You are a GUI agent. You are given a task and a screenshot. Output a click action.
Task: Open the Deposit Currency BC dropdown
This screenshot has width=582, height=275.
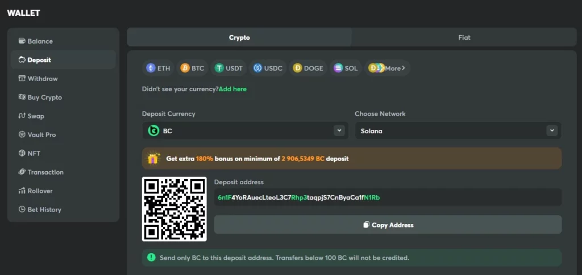246,130
